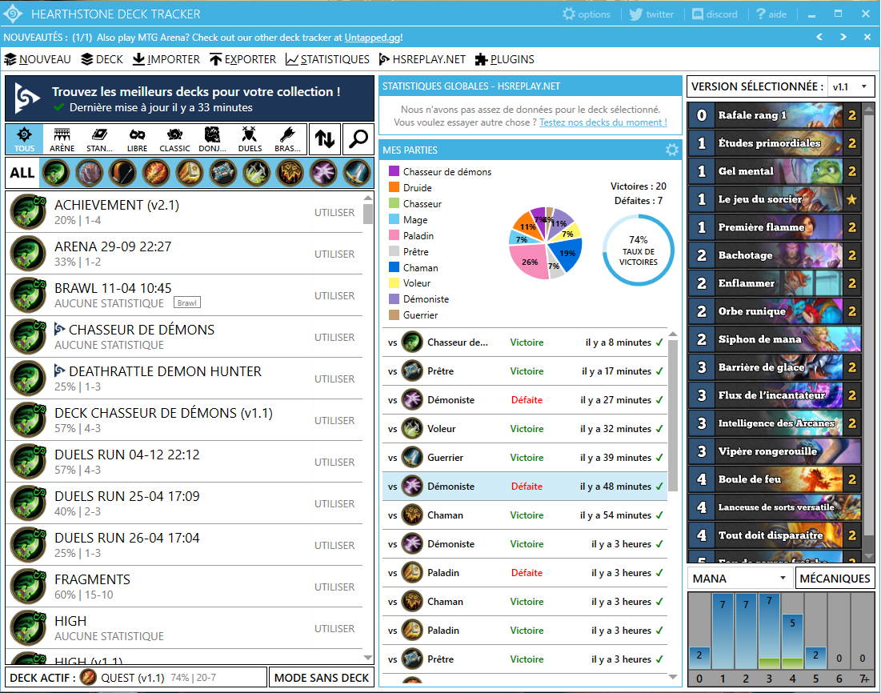Select the Classic format filter icon
881x693 pixels.
[174, 138]
